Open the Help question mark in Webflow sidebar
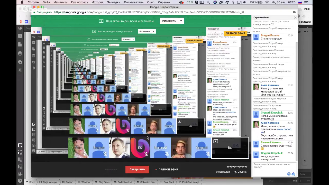The width and height of the screenshot is (329, 185). (x=20, y=181)
